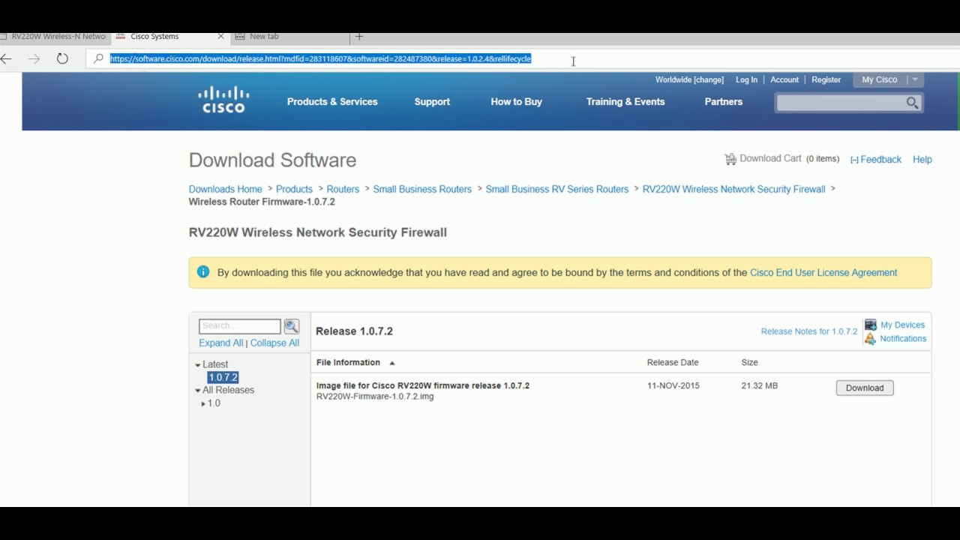Click the Release Date column header
960x540 pixels.
pos(673,362)
